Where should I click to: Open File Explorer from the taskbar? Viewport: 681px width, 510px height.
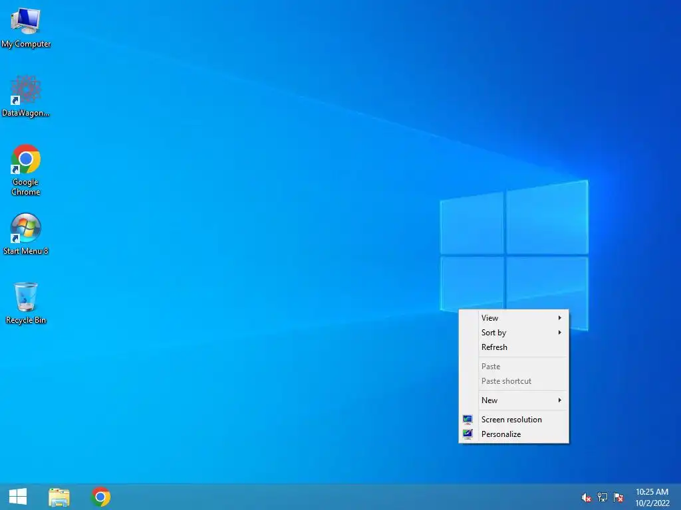point(59,497)
